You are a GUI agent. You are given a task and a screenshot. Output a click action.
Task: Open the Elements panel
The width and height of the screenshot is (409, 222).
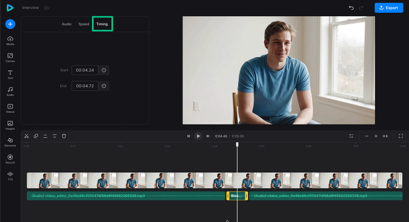10,142
